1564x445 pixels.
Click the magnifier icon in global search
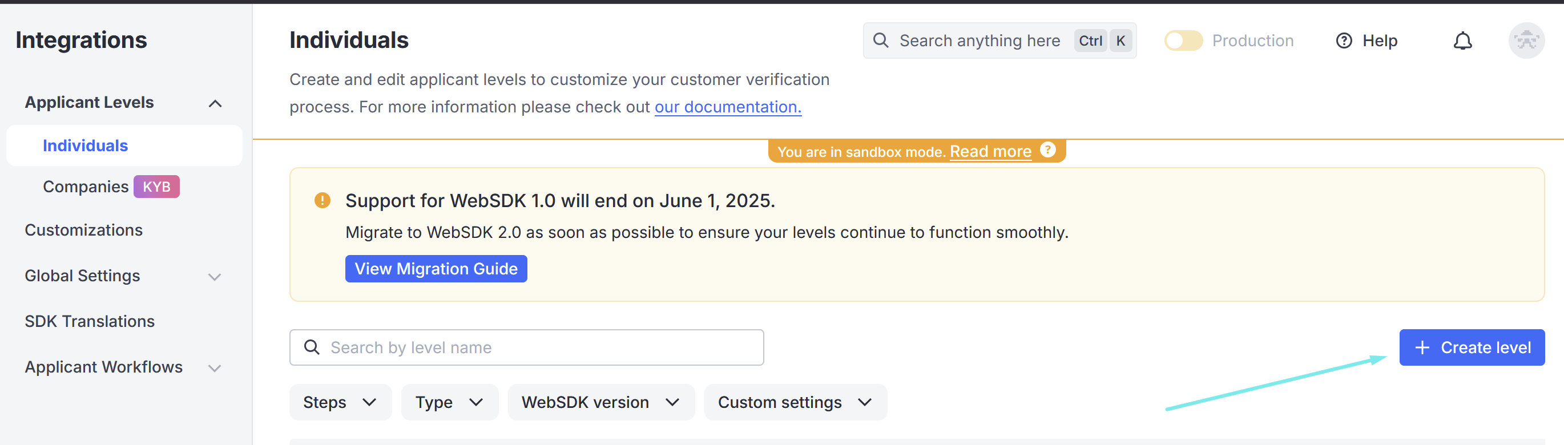[880, 41]
